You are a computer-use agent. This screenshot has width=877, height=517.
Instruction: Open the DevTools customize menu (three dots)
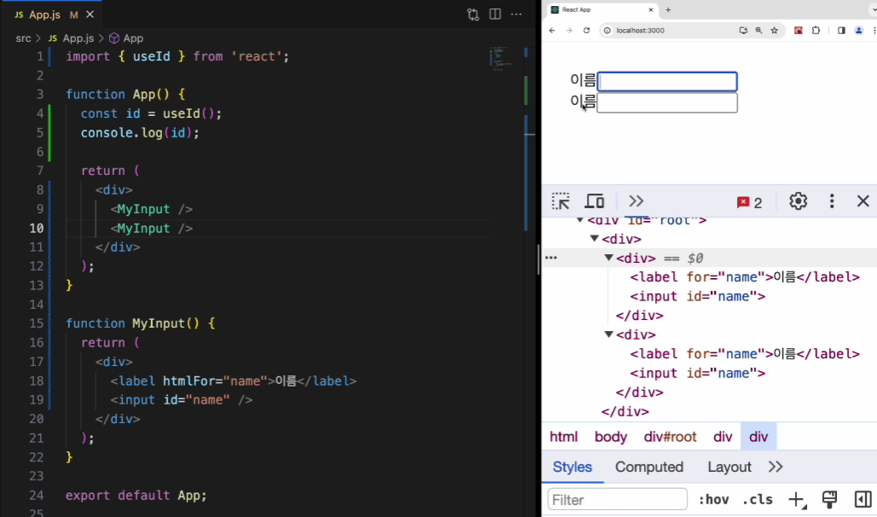832,200
